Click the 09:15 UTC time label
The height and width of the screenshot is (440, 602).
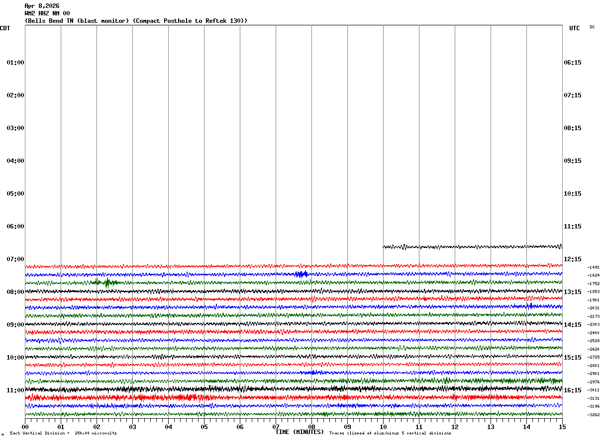(x=573, y=161)
